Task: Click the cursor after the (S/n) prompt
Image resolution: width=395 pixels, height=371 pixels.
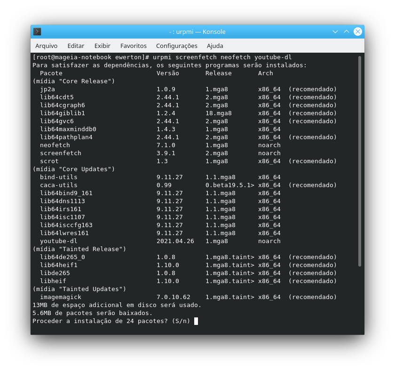Action: tap(196, 321)
